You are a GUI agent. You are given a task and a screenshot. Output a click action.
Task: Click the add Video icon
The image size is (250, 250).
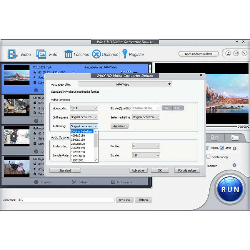pyautogui.click(x=12, y=54)
